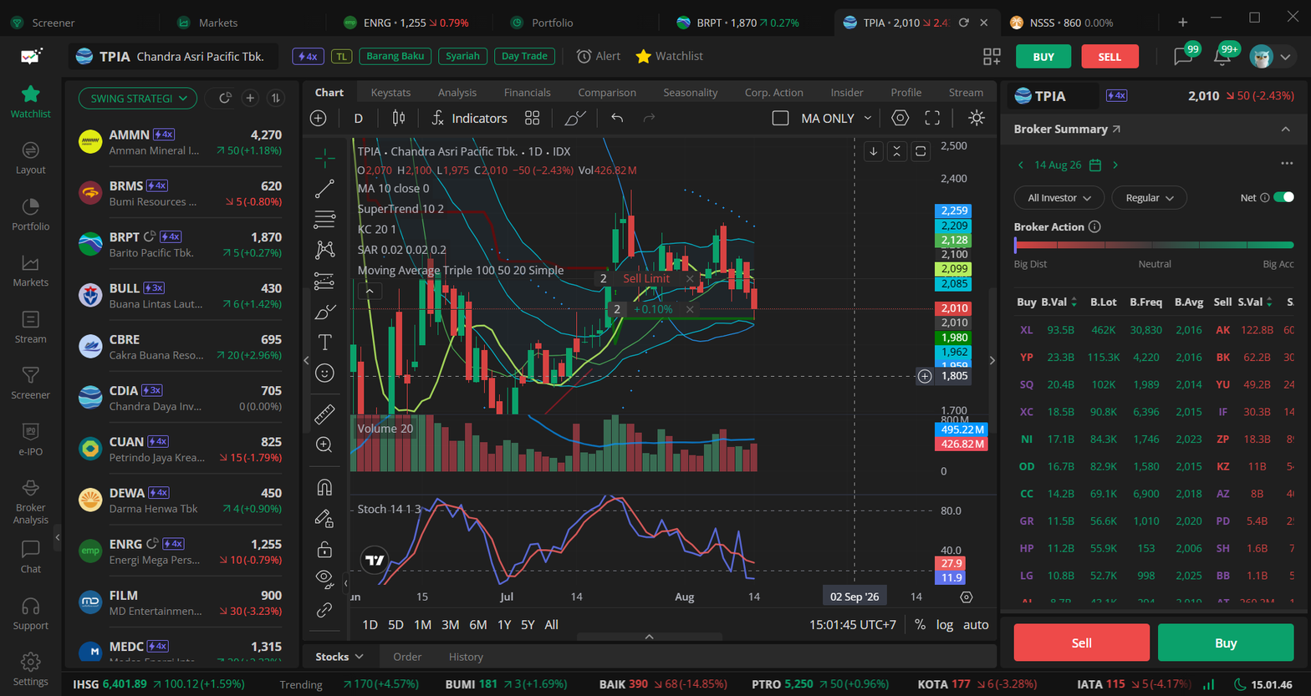Click the sort watchlist icon
Image resolution: width=1311 pixels, height=696 pixels.
point(275,99)
